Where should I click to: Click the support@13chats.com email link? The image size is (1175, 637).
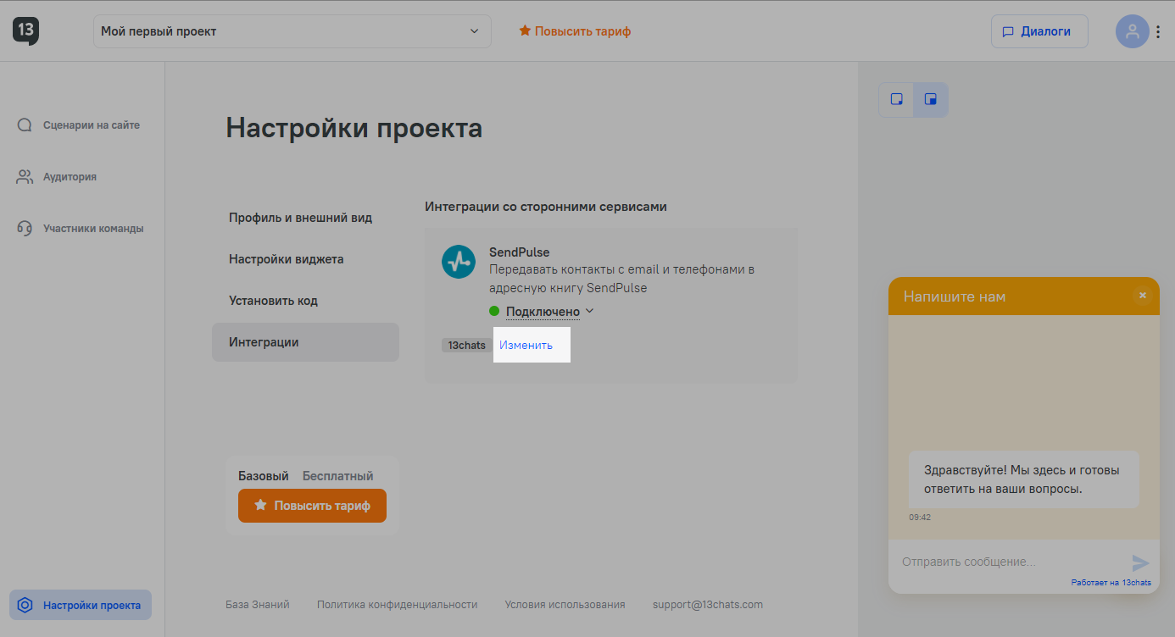pos(708,605)
